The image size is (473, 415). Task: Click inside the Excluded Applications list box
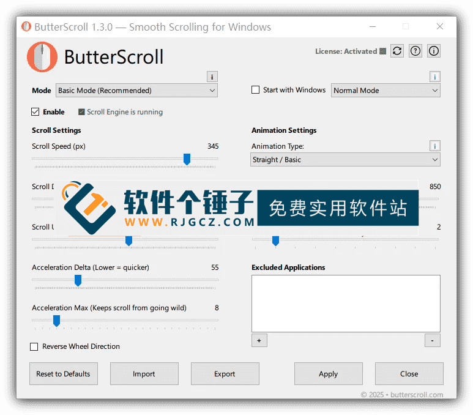[x=346, y=304]
